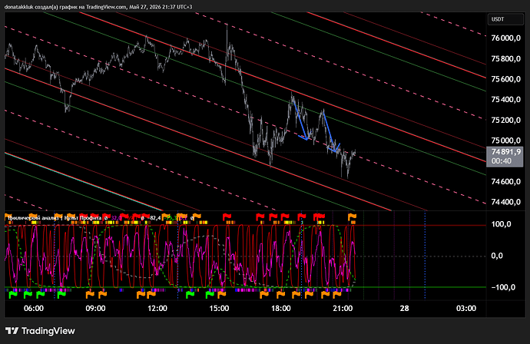Click the 09:00 time axis label
Screen dimensions: 530x344
(x=96, y=309)
